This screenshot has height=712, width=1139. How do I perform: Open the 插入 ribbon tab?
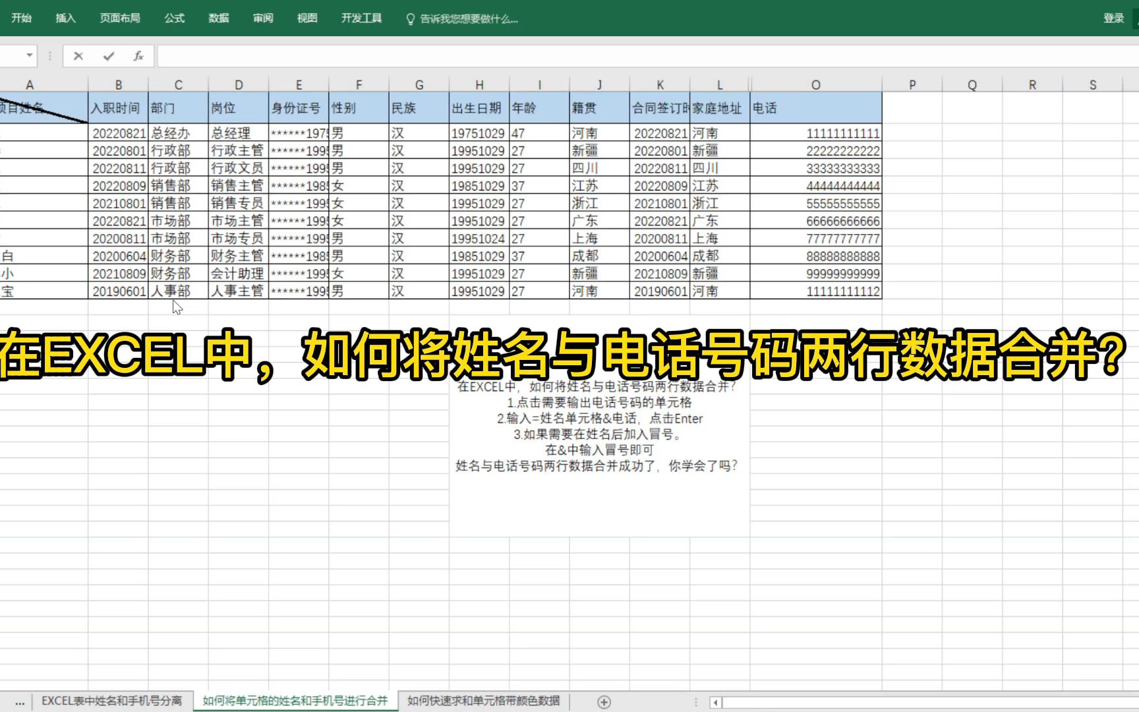pyautogui.click(x=66, y=18)
